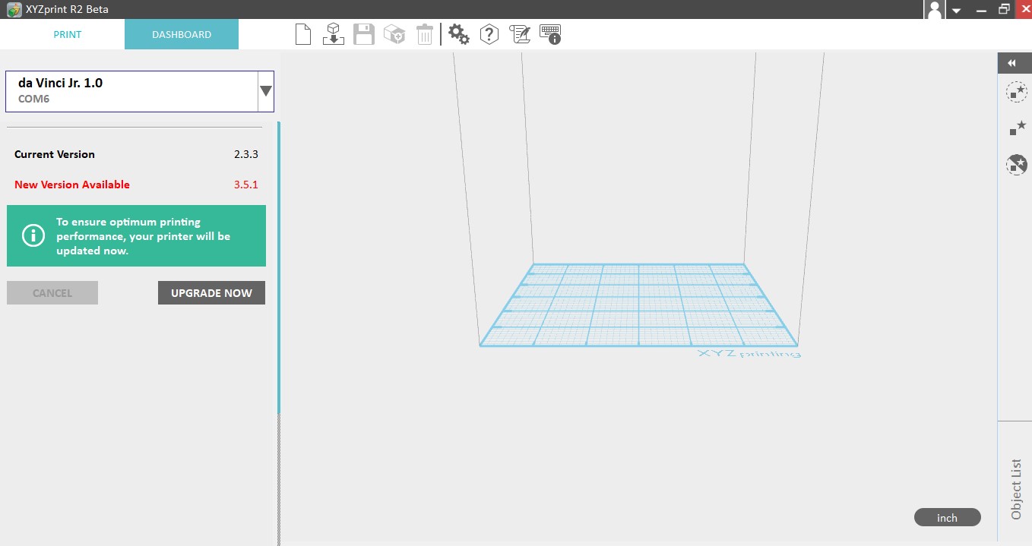
Task: Click the square and star icon
Action: point(1017,128)
